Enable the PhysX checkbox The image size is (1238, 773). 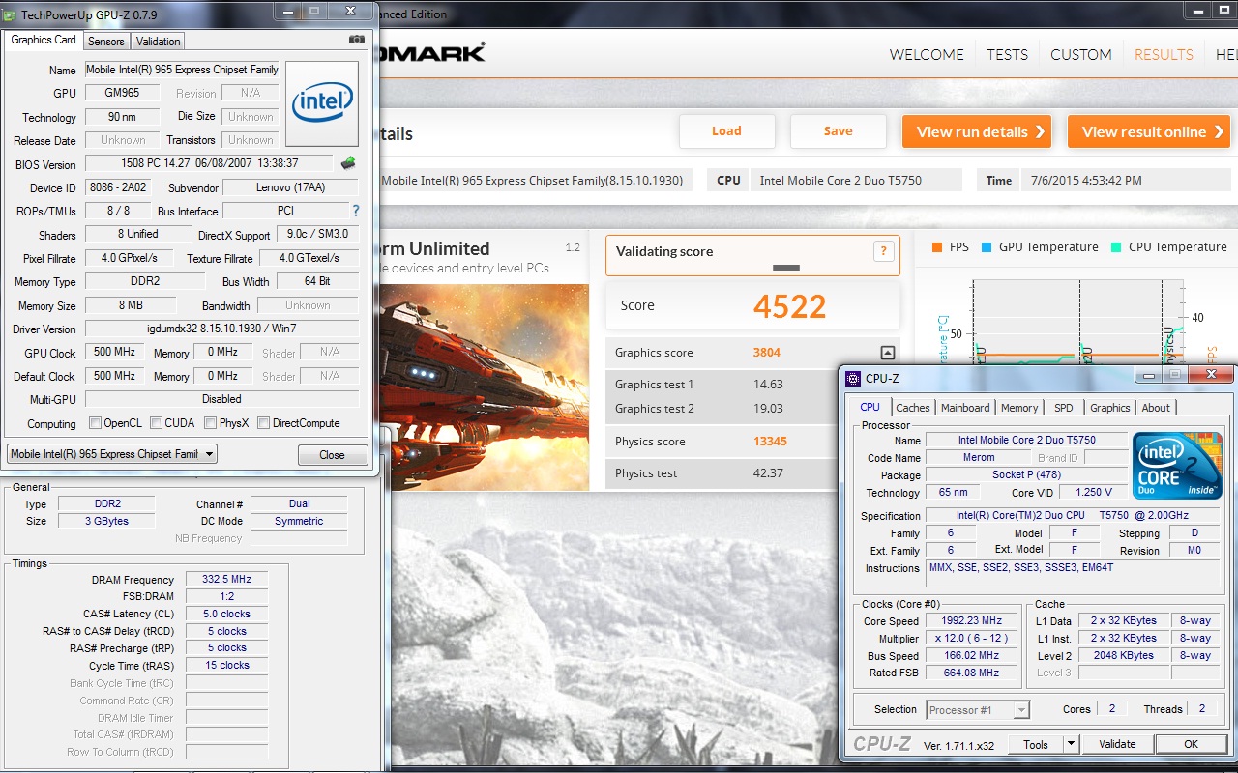[209, 423]
